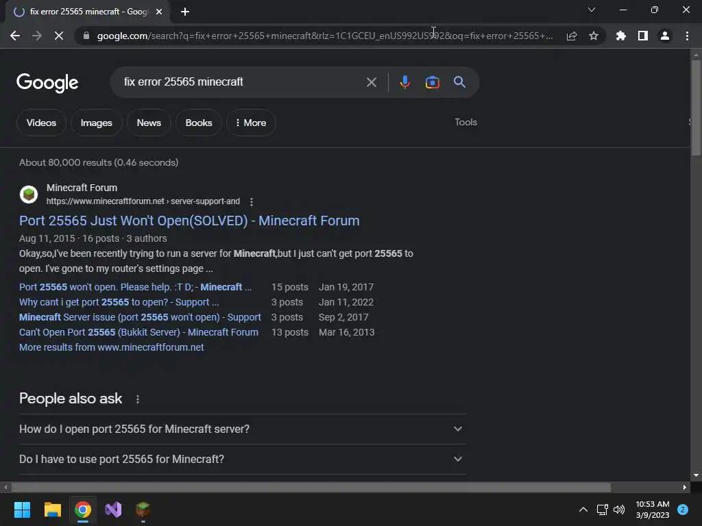Open the tab search dropdown arrow
This screenshot has height=526, width=702.
click(592, 10)
